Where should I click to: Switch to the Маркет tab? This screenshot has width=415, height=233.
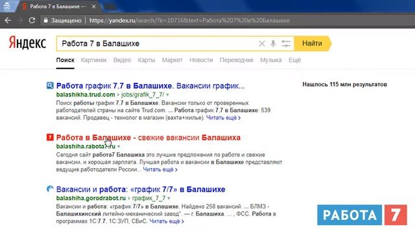[172, 60]
